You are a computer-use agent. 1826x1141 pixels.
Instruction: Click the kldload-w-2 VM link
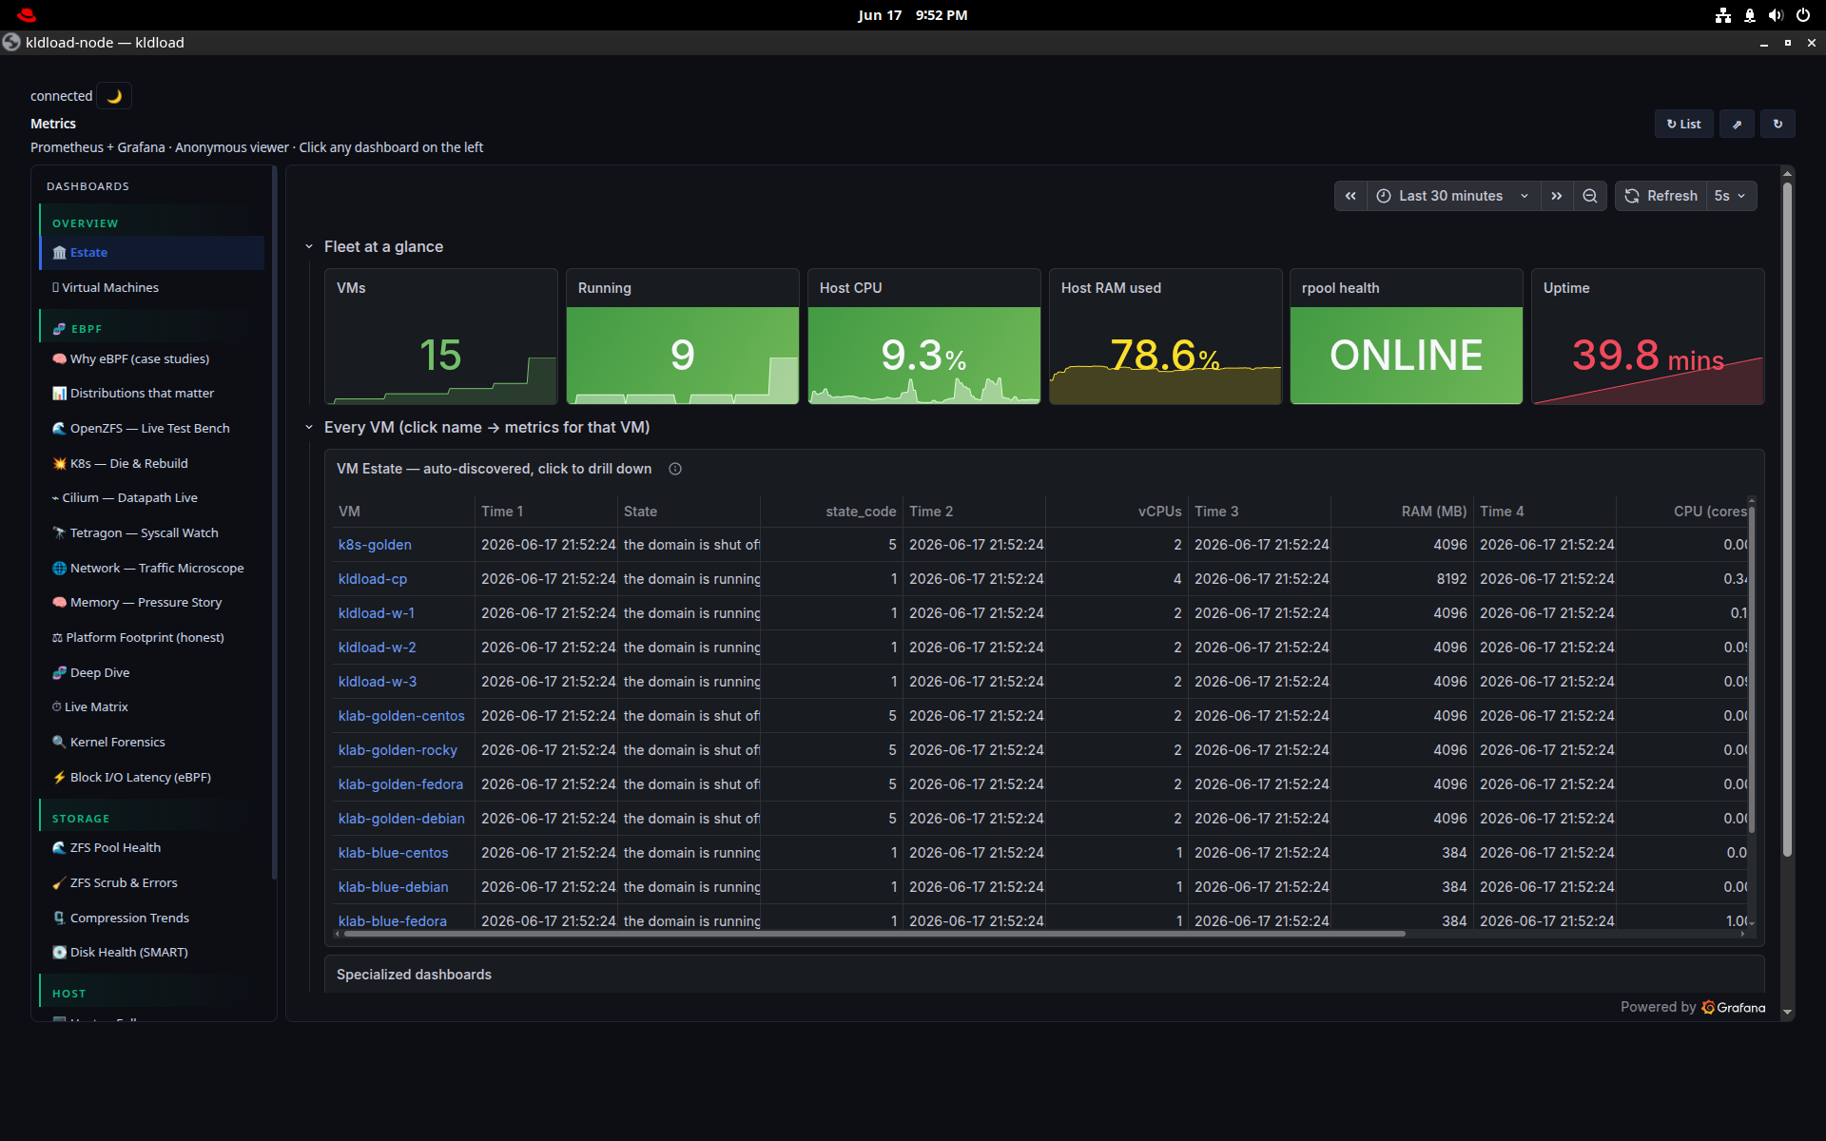378,648
